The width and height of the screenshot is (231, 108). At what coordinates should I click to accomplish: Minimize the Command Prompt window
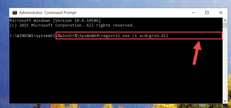point(193,13)
